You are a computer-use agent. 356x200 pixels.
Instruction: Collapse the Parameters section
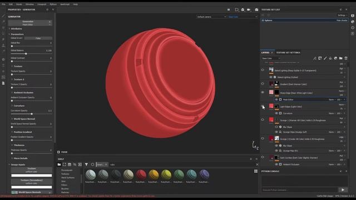pos(17,34)
